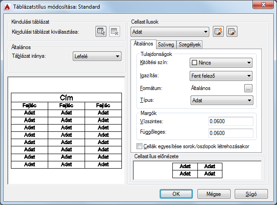Click the AutoCAD logo in title bar
The height and width of the screenshot is (205, 277).
click(x=7, y=7)
